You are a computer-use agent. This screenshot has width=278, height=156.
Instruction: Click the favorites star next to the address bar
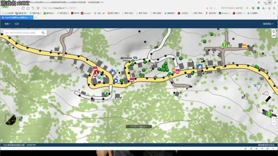tap(38, 8)
